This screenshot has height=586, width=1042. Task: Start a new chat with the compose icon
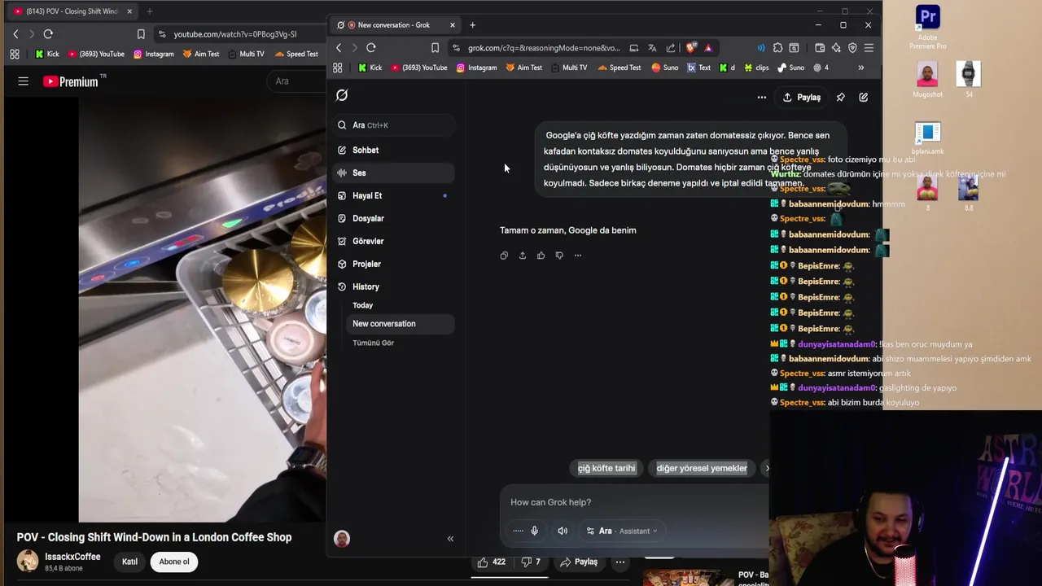[x=864, y=98]
